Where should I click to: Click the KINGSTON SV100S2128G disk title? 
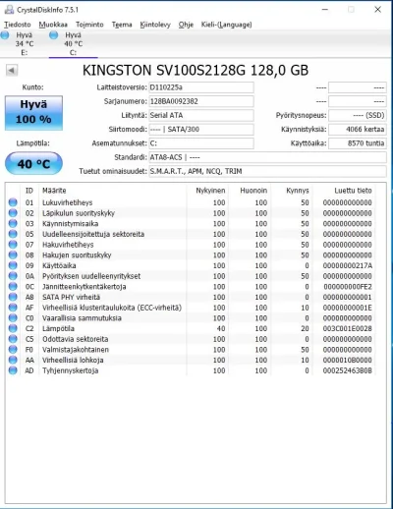coord(196,70)
